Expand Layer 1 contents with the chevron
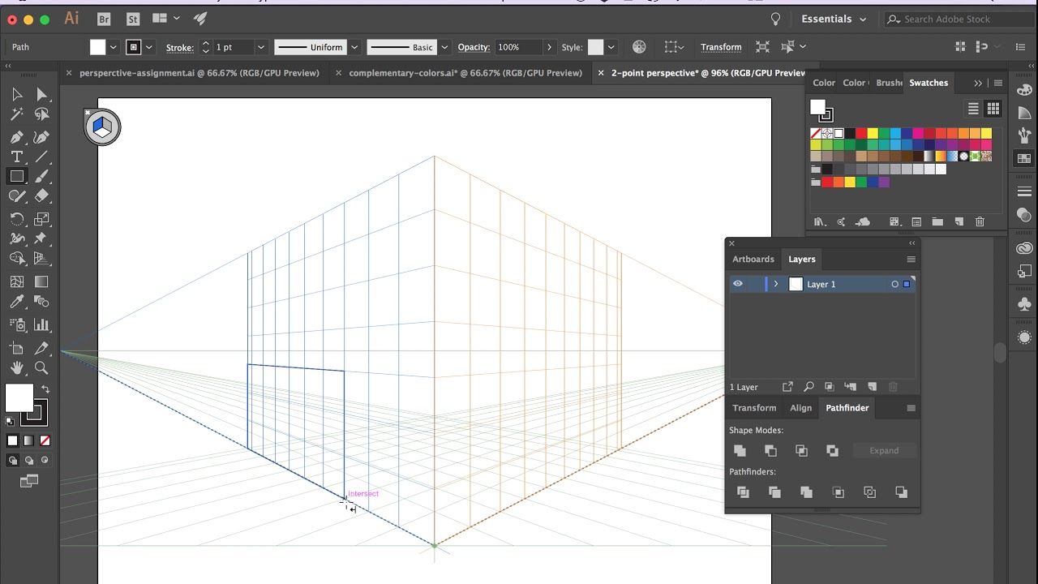The height and width of the screenshot is (584, 1038). pyautogui.click(x=776, y=284)
